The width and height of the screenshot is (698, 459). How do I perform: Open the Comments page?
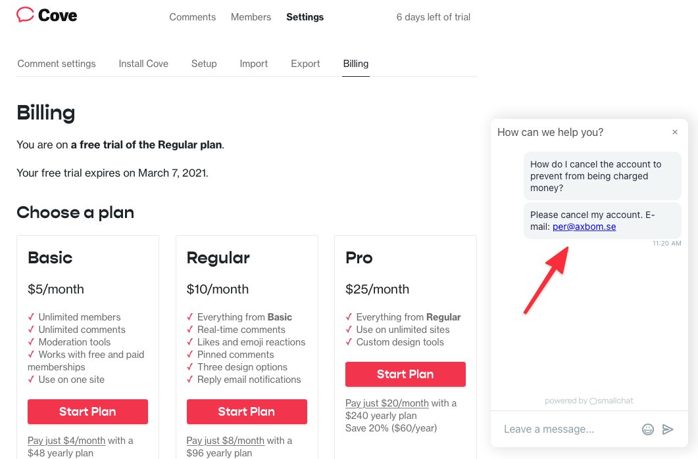192,17
